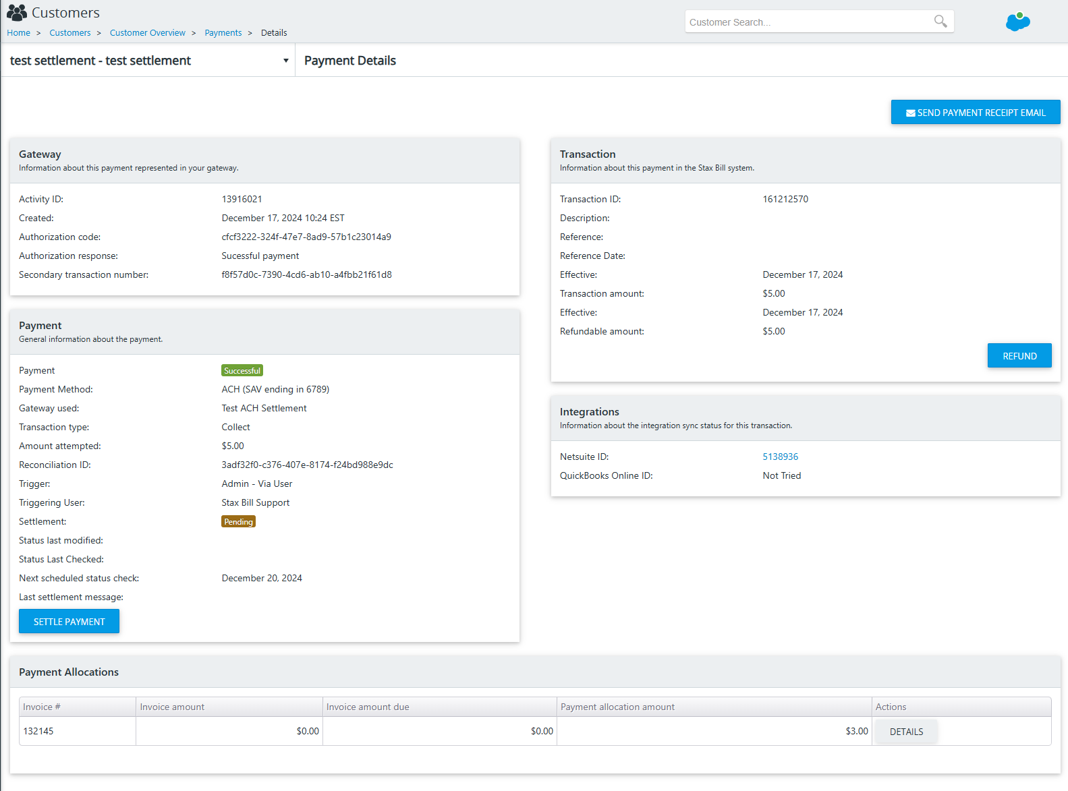Image resolution: width=1068 pixels, height=791 pixels.
Task: Click the Collect transaction type value
Action: click(x=235, y=428)
